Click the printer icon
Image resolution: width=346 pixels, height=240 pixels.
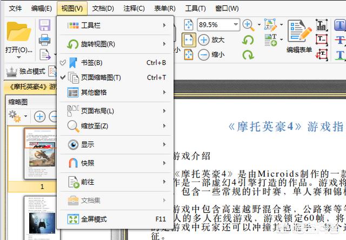point(44,40)
